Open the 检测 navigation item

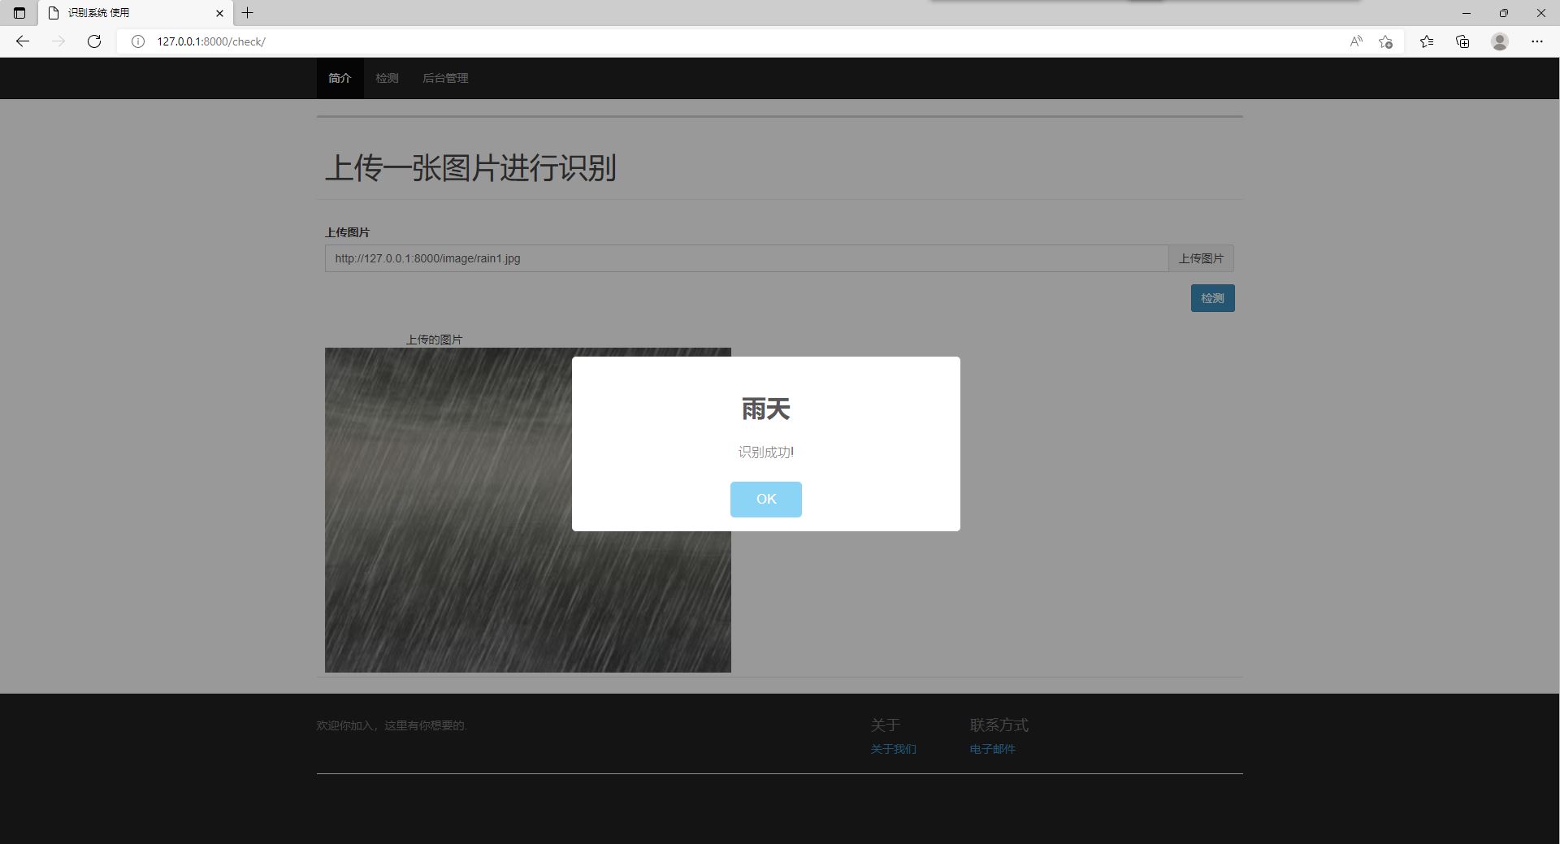[x=387, y=78]
